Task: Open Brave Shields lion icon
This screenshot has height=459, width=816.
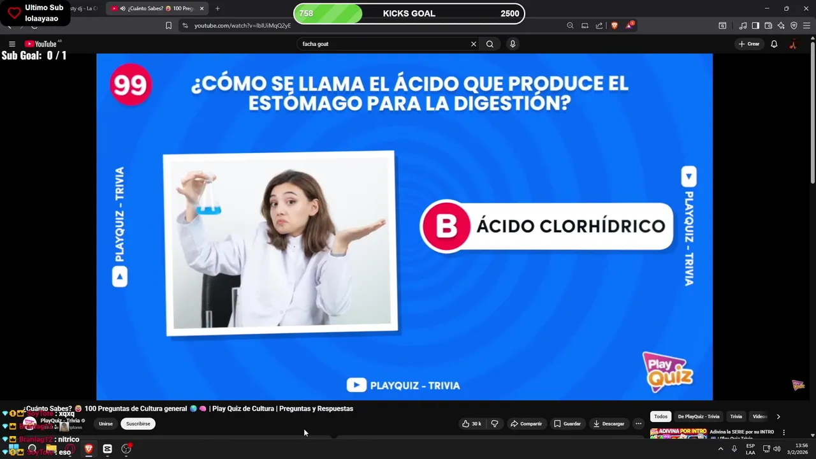Action: click(x=615, y=25)
